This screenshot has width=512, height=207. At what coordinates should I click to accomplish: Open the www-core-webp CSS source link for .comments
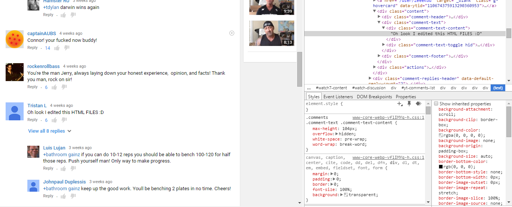388,117
